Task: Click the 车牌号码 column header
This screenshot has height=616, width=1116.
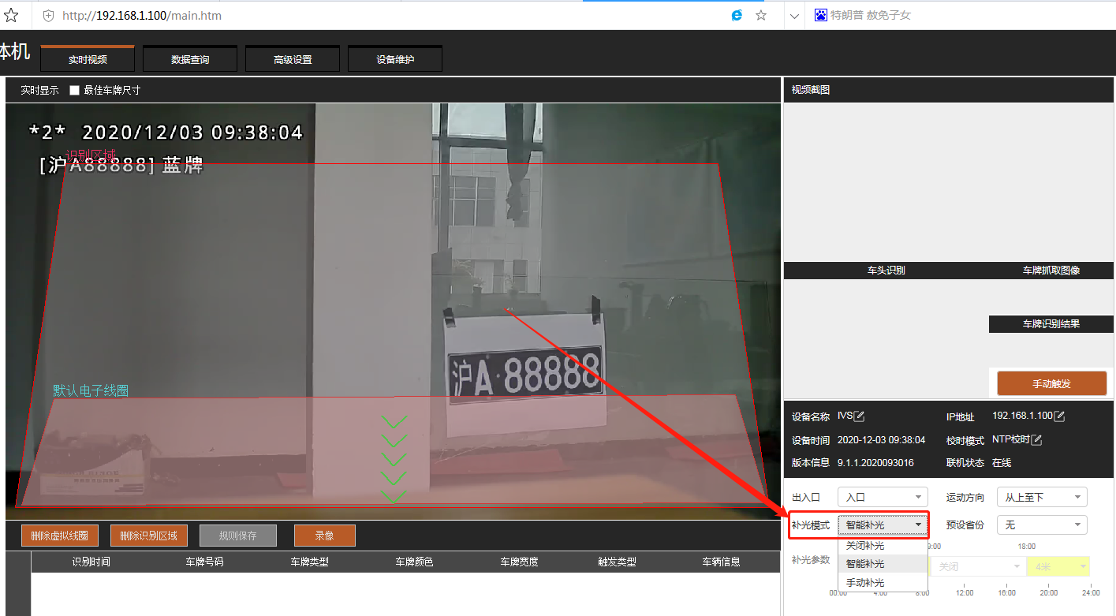Action: click(204, 562)
